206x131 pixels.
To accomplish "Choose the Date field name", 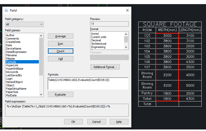I will (9, 45).
